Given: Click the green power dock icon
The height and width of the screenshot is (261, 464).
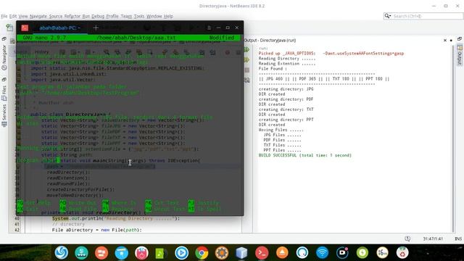Looking at the screenshot, I should tap(362, 253).
